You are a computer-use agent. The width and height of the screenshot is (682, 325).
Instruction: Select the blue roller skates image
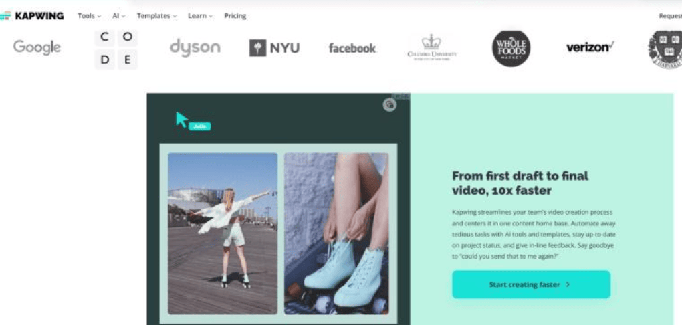click(336, 233)
